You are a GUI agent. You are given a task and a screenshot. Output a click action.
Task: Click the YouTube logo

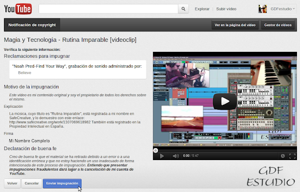click(x=18, y=9)
